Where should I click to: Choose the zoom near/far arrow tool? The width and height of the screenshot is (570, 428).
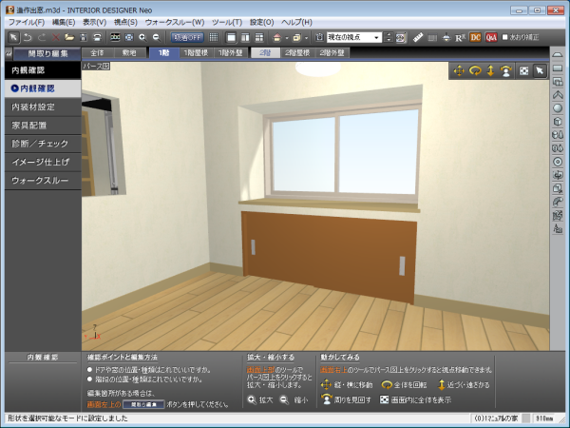pyautogui.click(x=489, y=70)
